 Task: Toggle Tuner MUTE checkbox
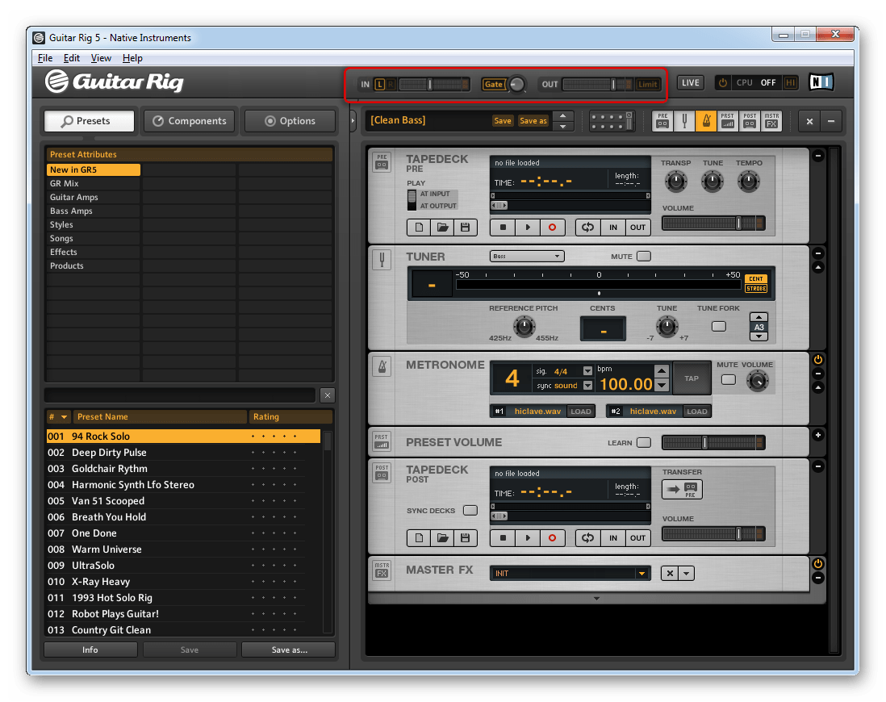tap(644, 257)
